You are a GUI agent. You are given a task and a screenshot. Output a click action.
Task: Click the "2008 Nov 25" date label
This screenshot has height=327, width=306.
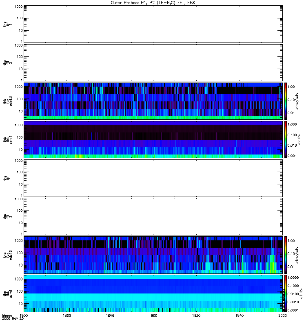point(13,319)
